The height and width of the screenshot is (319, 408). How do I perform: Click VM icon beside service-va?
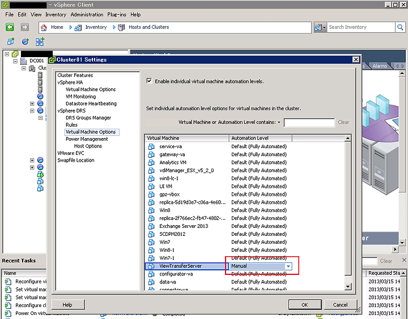(151, 146)
